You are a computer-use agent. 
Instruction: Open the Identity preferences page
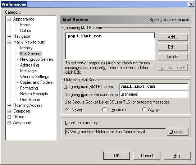(x=26, y=48)
